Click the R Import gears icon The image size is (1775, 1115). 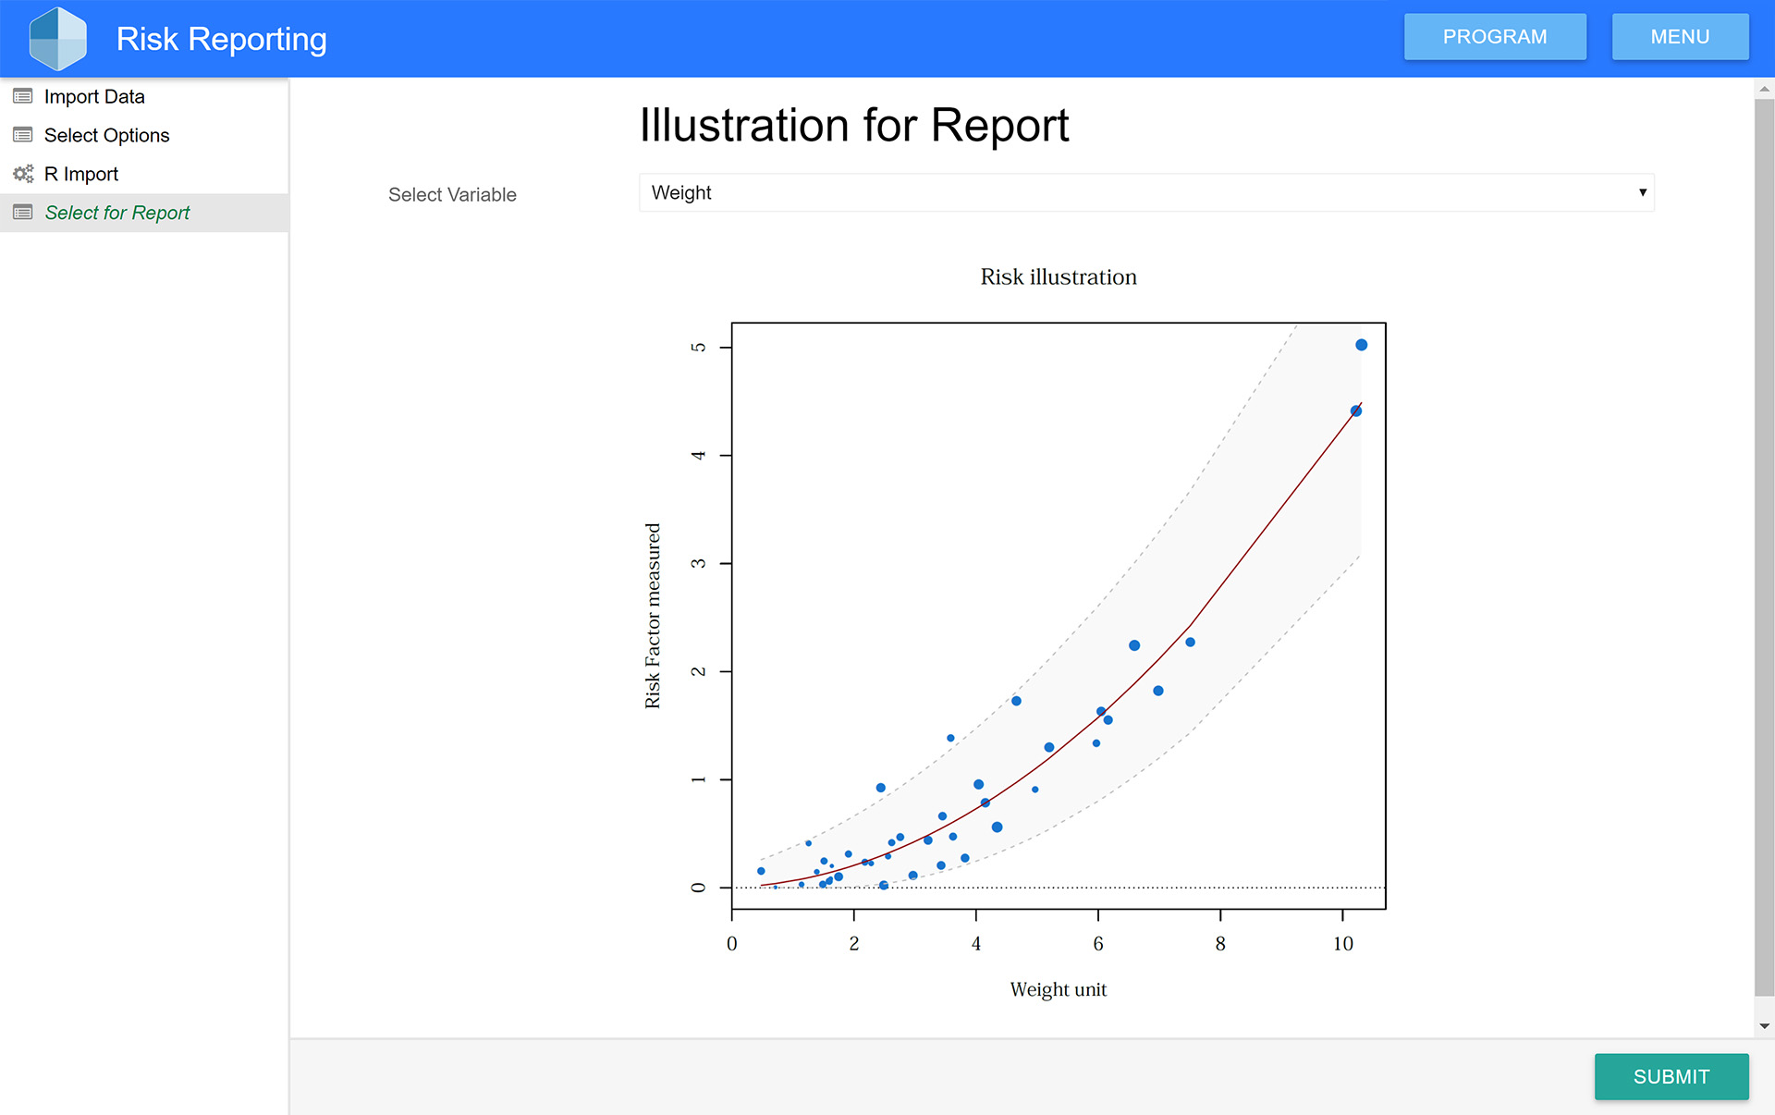tap(23, 174)
